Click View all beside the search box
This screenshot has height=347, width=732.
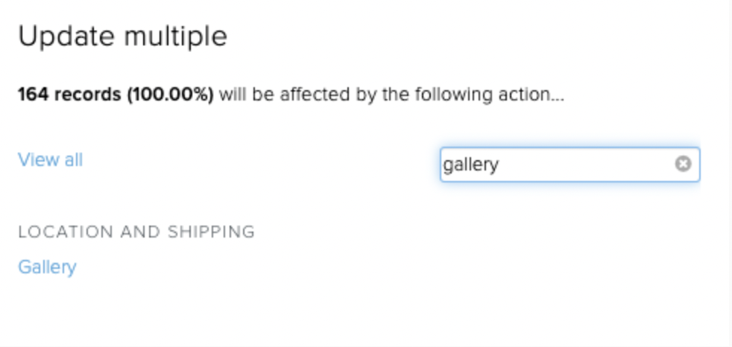pyautogui.click(x=51, y=160)
